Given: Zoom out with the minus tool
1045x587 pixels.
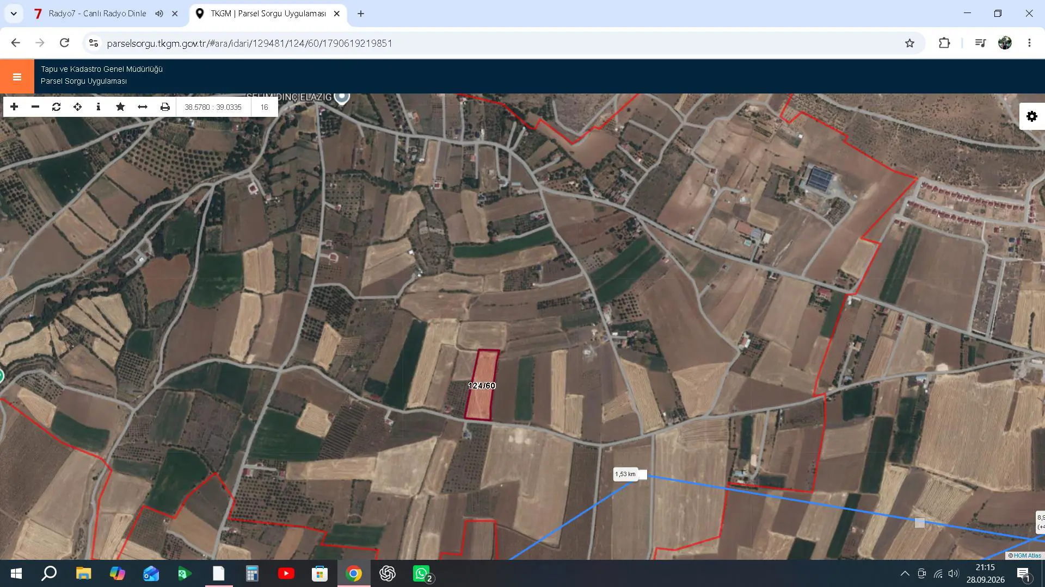Looking at the screenshot, I should (35, 107).
